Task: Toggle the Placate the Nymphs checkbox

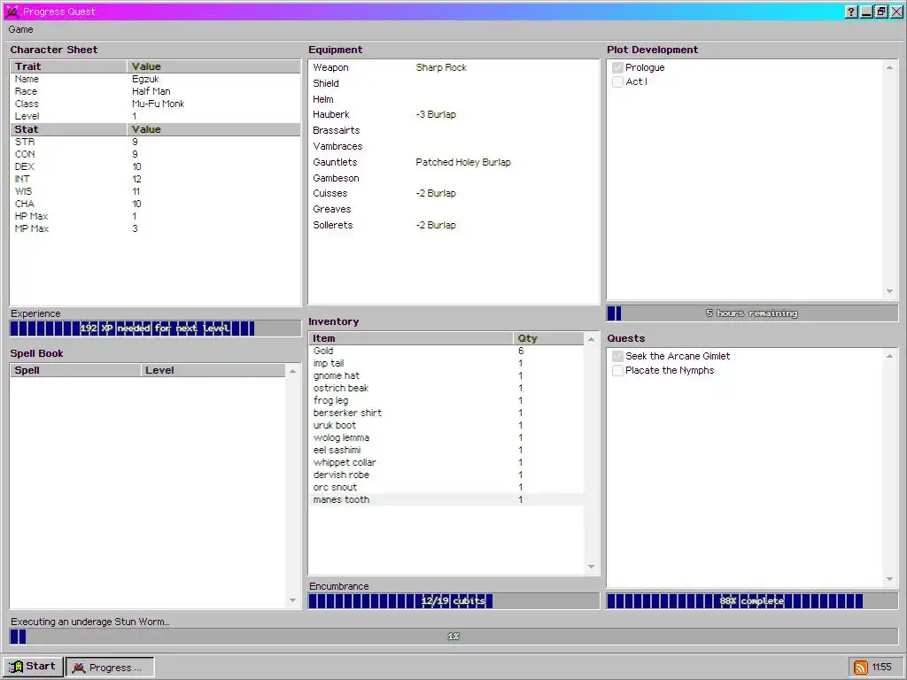Action: pyautogui.click(x=617, y=371)
